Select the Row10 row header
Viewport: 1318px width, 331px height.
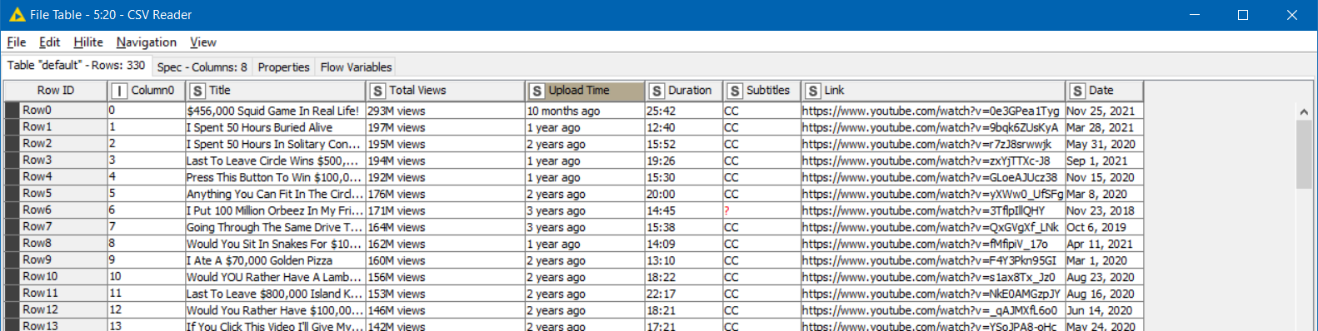[63, 277]
